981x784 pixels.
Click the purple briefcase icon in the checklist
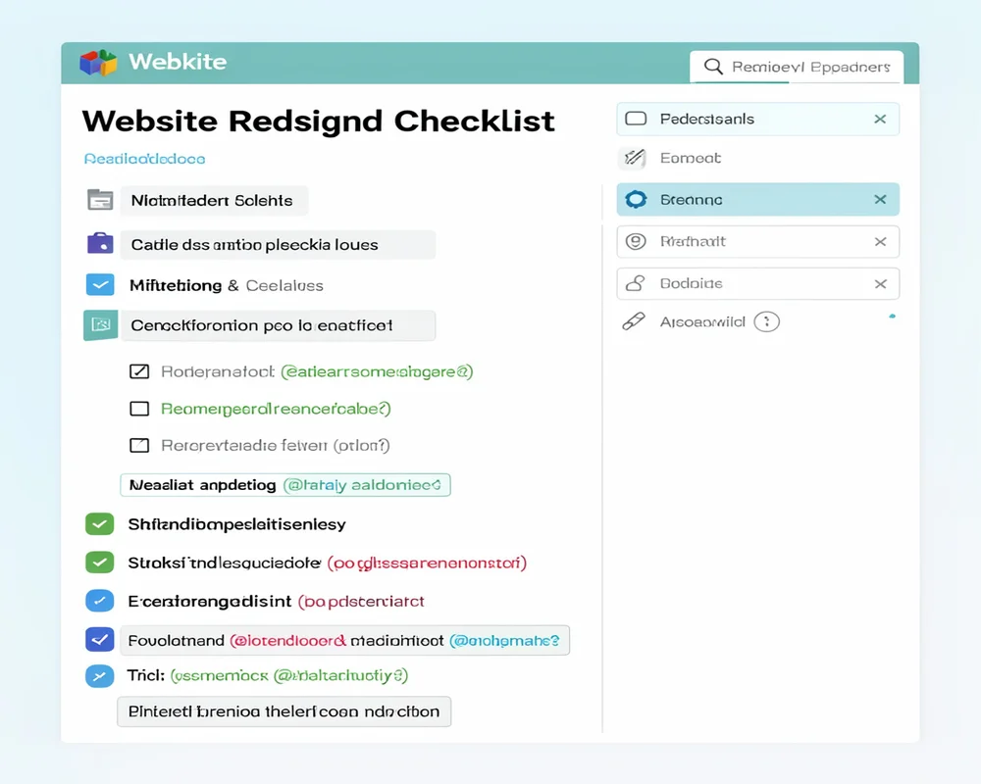pos(99,244)
